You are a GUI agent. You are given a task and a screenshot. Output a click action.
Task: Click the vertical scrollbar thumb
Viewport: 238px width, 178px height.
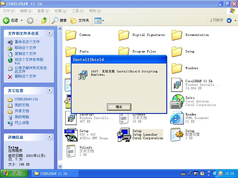click(x=60, y=95)
